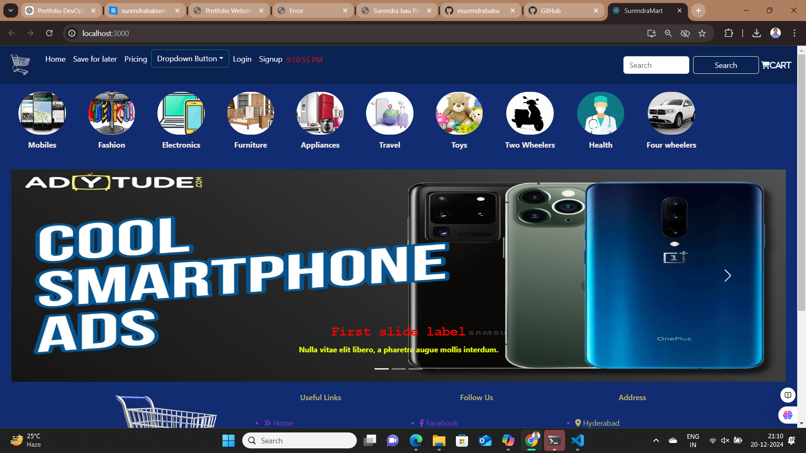
Task: Click Signup nav item
Action: [x=271, y=59]
